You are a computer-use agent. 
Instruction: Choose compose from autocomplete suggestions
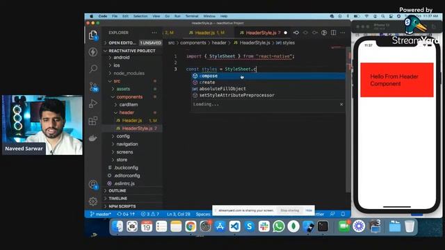(268, 76)
